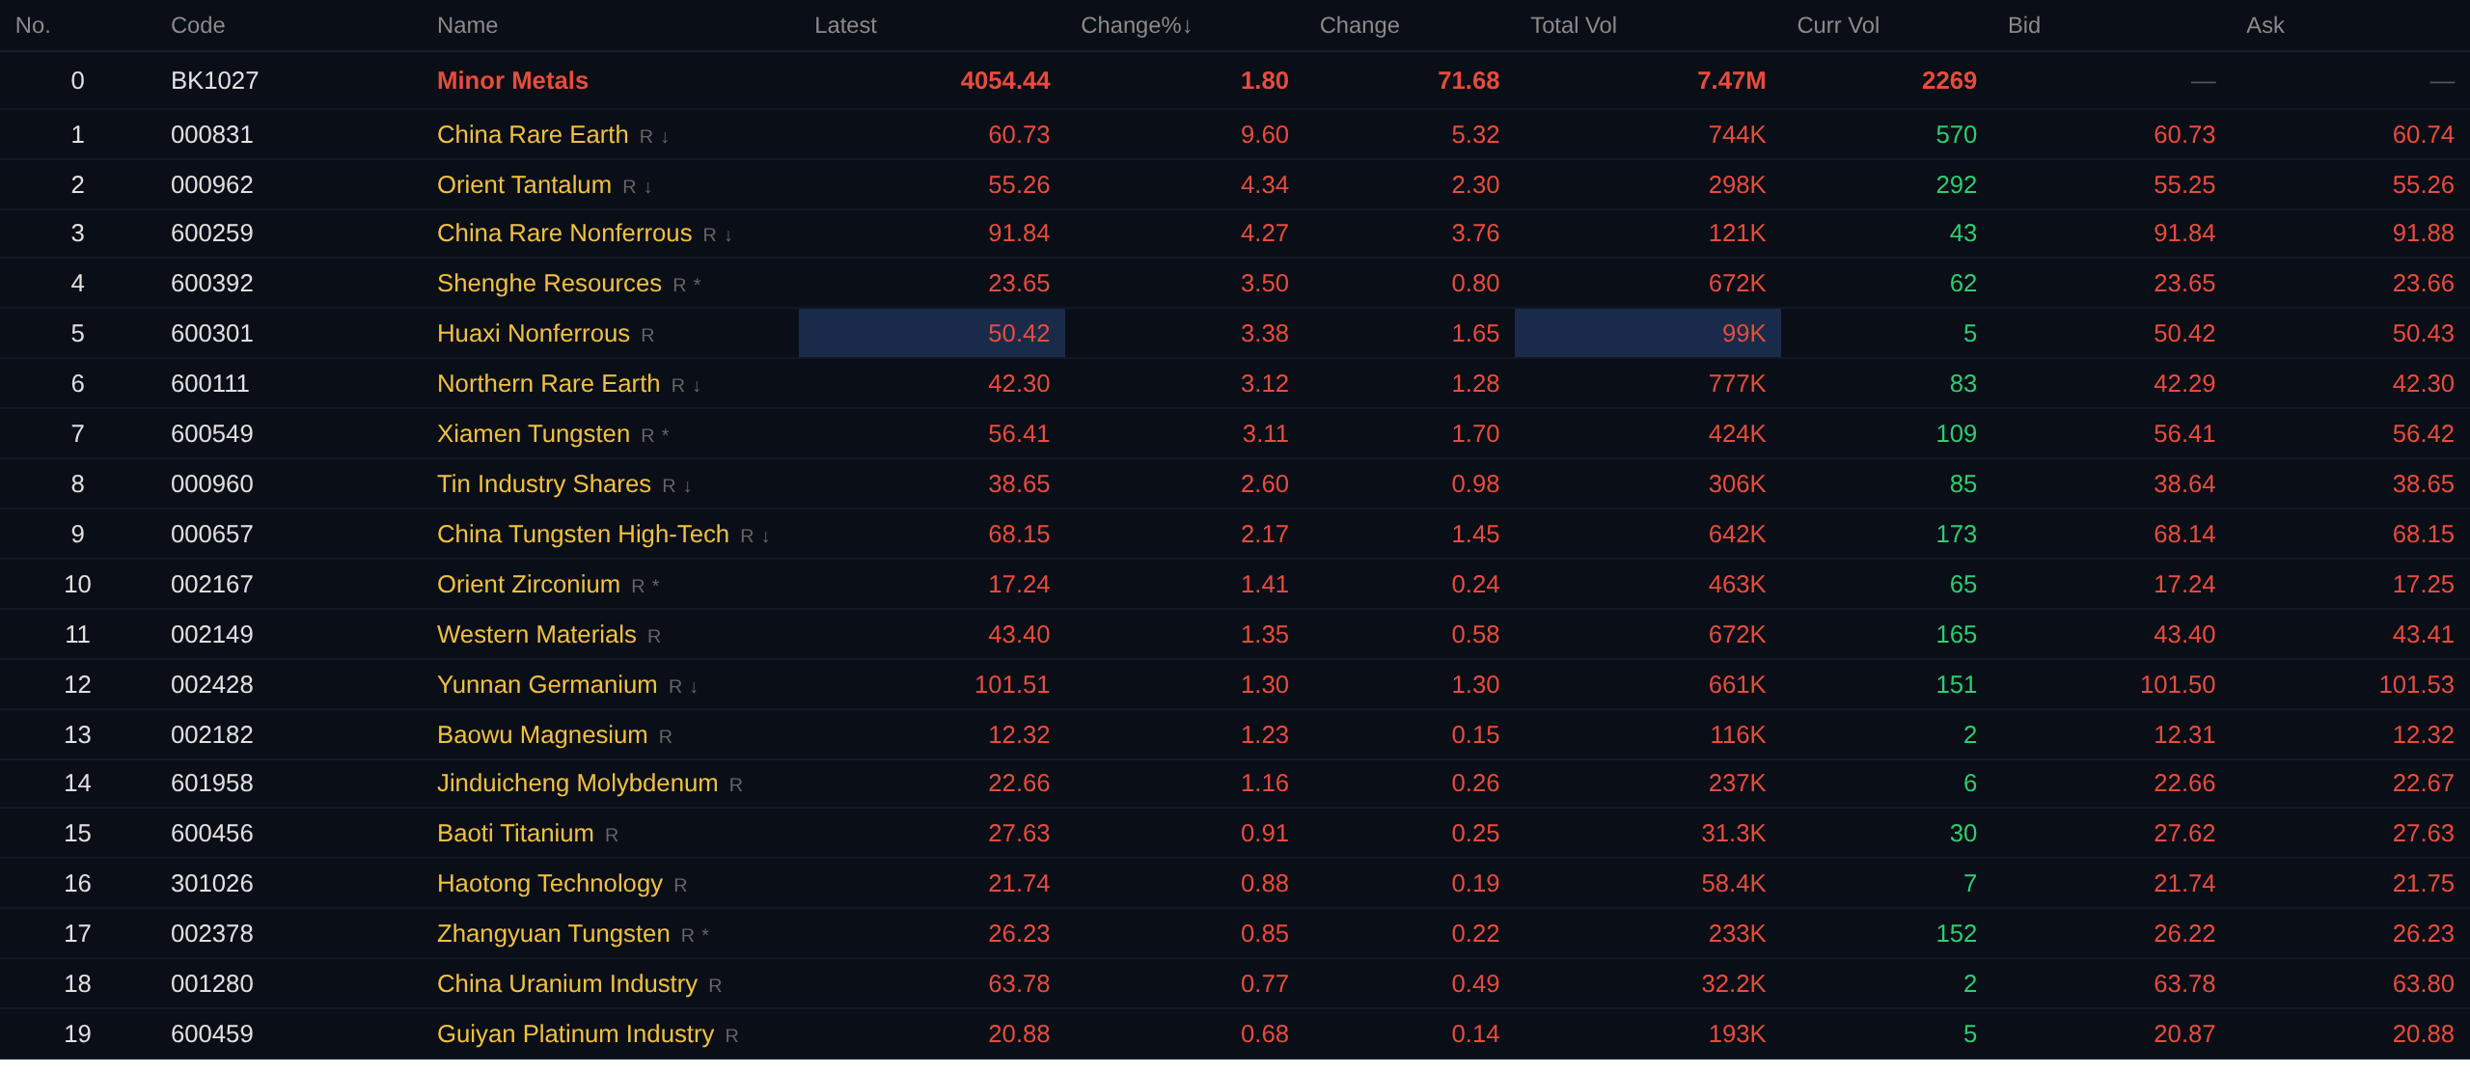Click the R badge beside Guiyan Platinum Industry
Image resolution: width=2470 pixels, height=1073 pixels.
(x=731, y=1036)
